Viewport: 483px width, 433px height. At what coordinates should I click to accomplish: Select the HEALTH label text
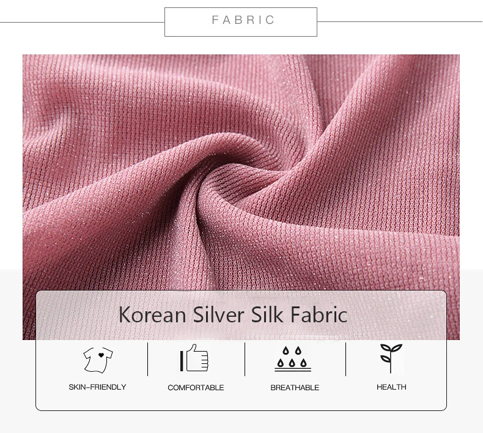coord(391,387)
